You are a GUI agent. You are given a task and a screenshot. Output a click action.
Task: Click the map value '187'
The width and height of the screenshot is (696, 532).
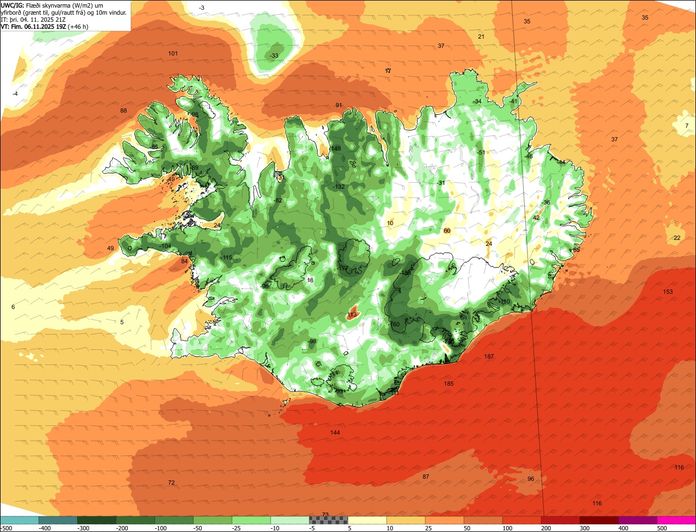pos(489,356)
